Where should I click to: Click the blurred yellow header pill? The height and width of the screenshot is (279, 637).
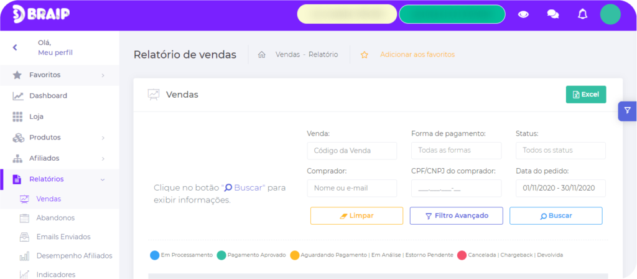(347, 14)
